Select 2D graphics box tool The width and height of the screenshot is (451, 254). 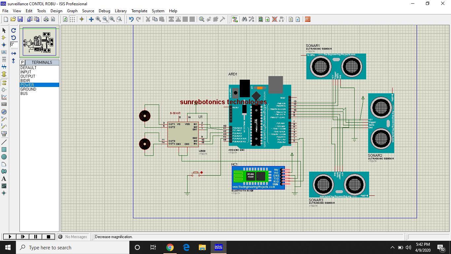(4, 149)
